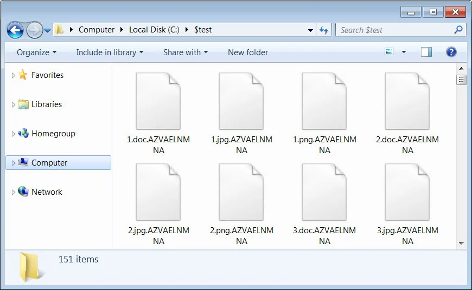
Task: Click the vertical scrollbar thumb
Action: (x=461, y=80)
